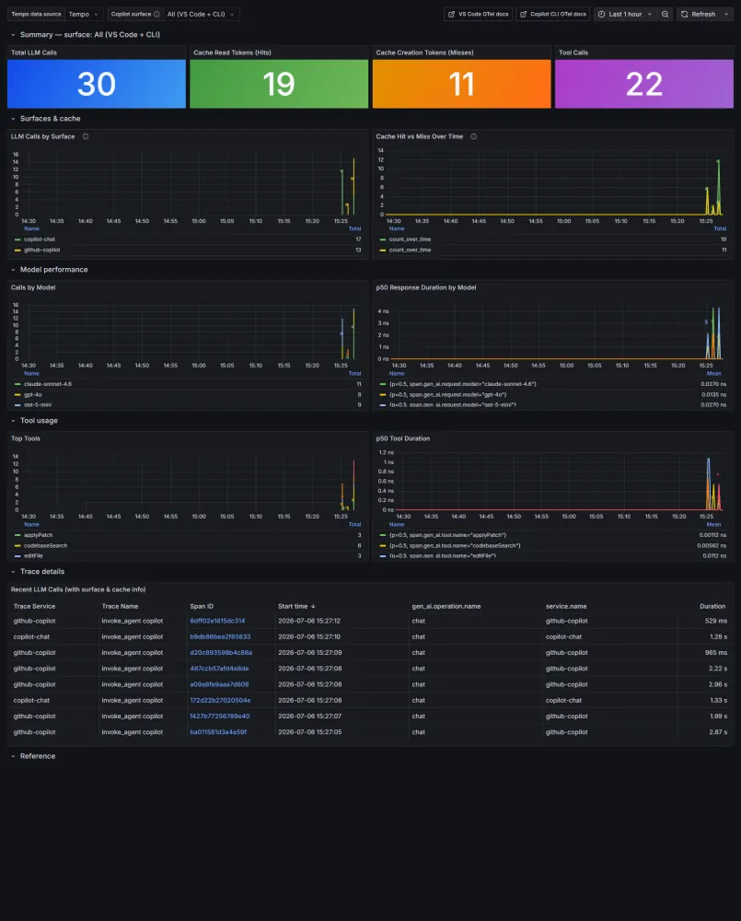Open span d20c893598b4c86a
This screenshot has height=921, width=741.
pyautogui.click(x=221, y=653)
